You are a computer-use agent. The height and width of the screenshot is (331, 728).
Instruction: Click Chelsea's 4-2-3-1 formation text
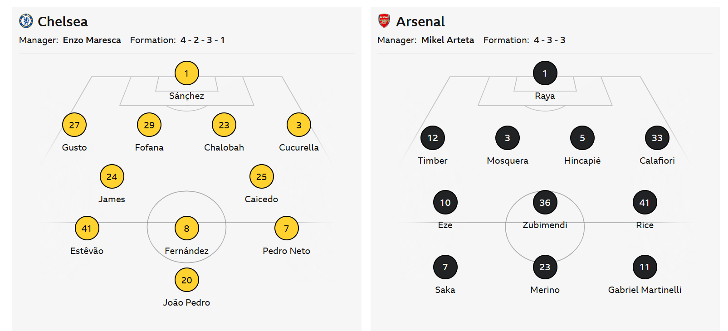point(202,40)
